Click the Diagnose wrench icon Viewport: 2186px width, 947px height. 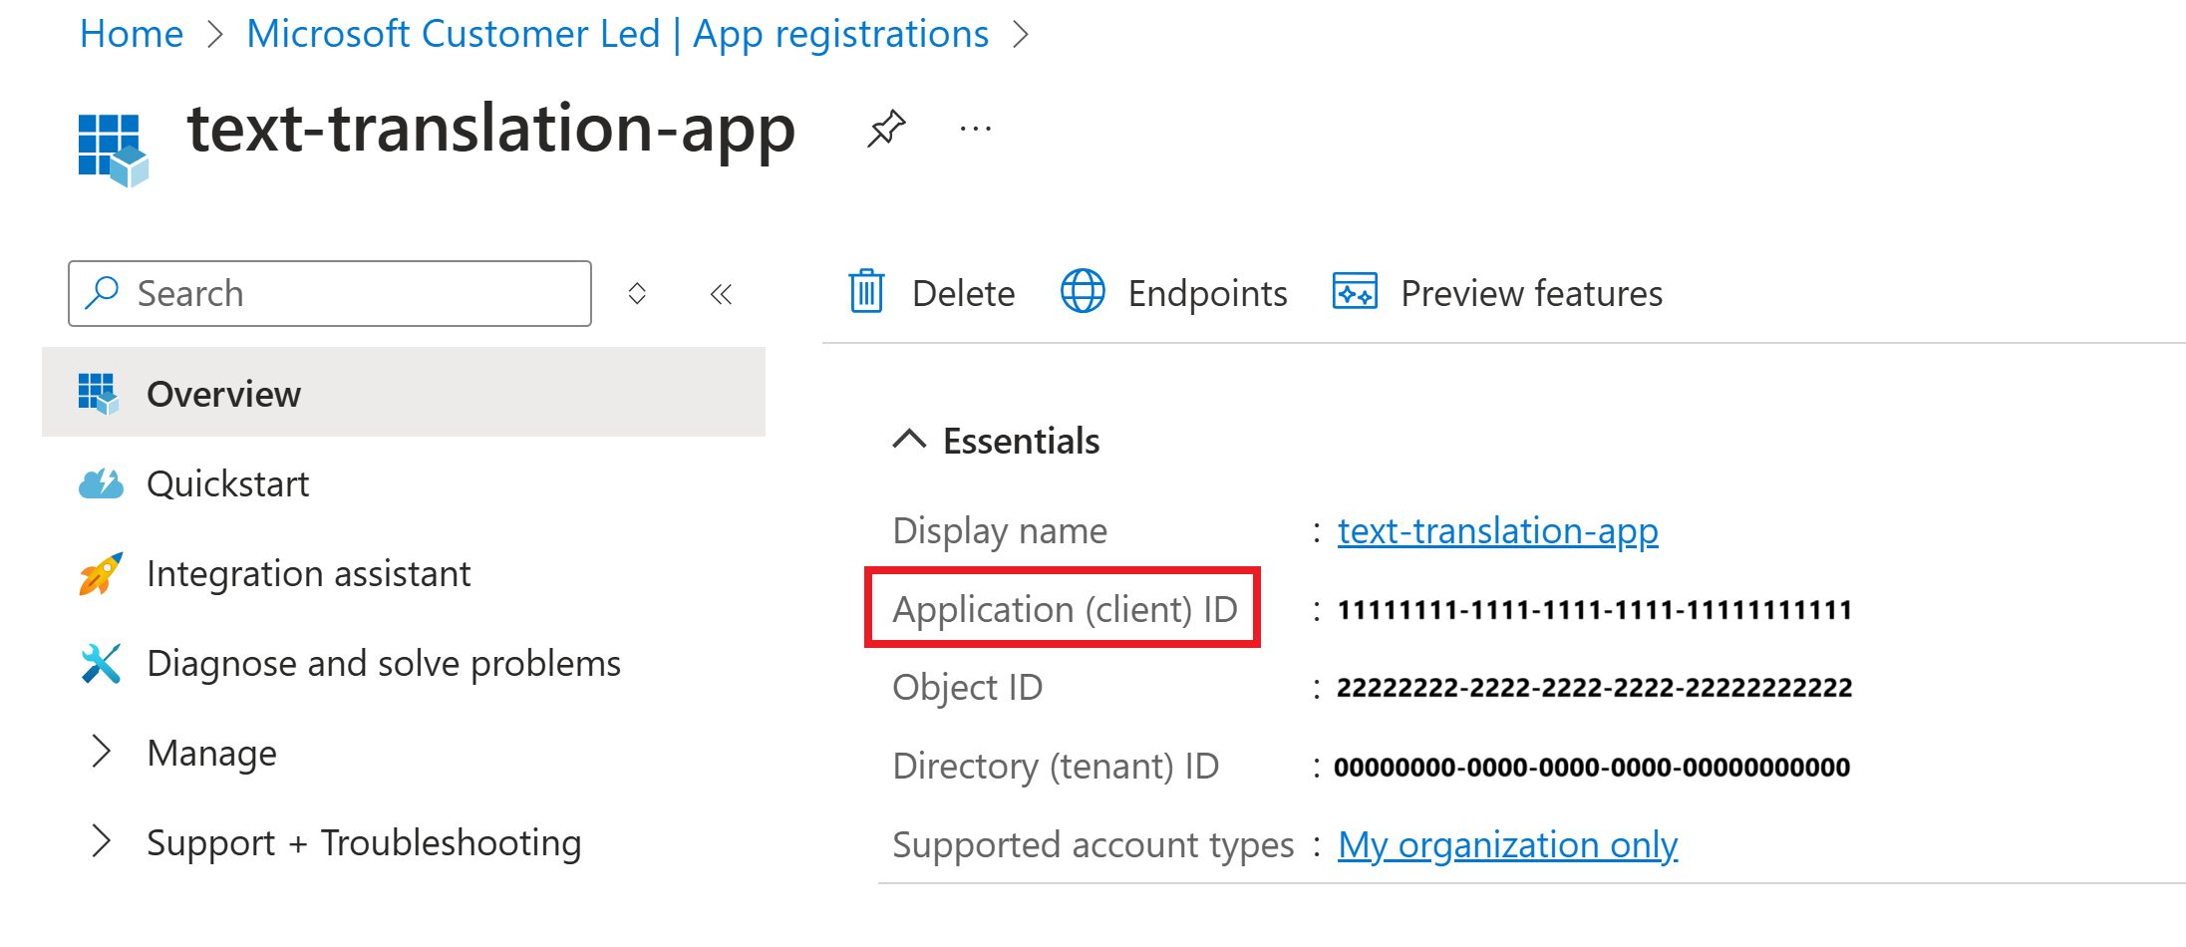pyautogui.click(x=101, y=663)
